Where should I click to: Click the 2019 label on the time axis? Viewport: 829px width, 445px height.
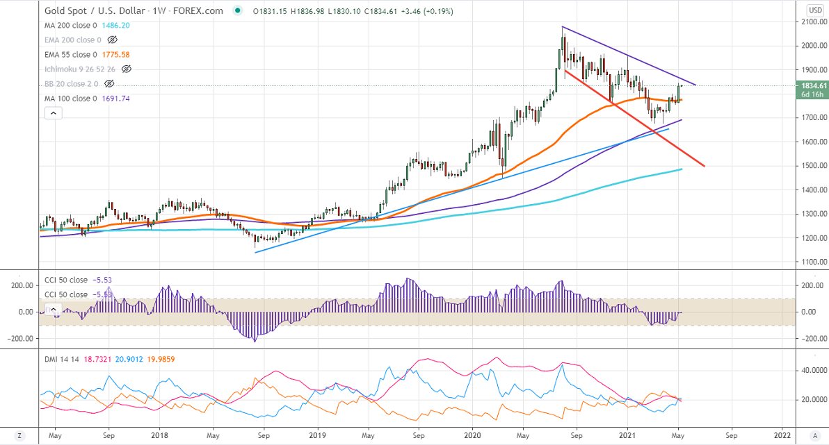317,435
